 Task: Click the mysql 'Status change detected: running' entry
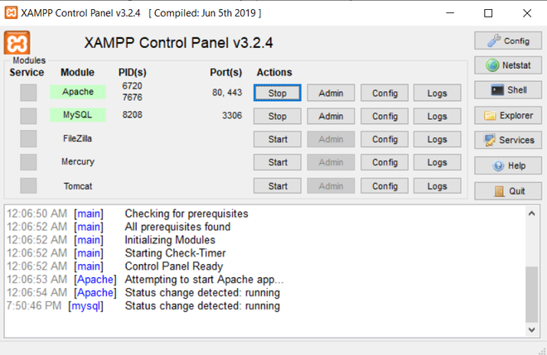[202, 306]
